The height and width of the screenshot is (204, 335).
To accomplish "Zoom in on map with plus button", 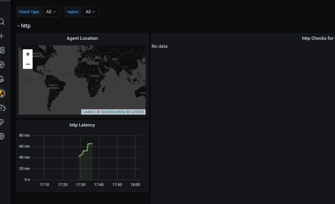I will [x=28, y=54].
